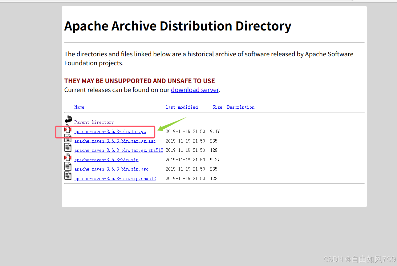Viewport: 397px width, 266px height.
Task: Click the paragraph about historical archive of software
Action: [209, 58]
